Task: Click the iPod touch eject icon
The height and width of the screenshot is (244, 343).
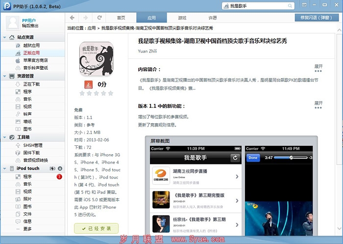Action: (60, 168)
